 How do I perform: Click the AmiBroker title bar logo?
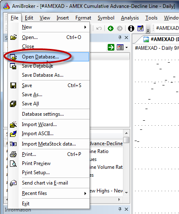[x=7, y=6]
